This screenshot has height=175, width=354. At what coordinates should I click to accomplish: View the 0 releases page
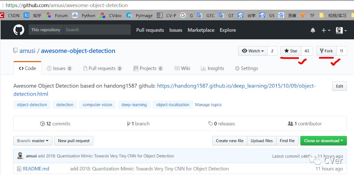tap(222, 124)
